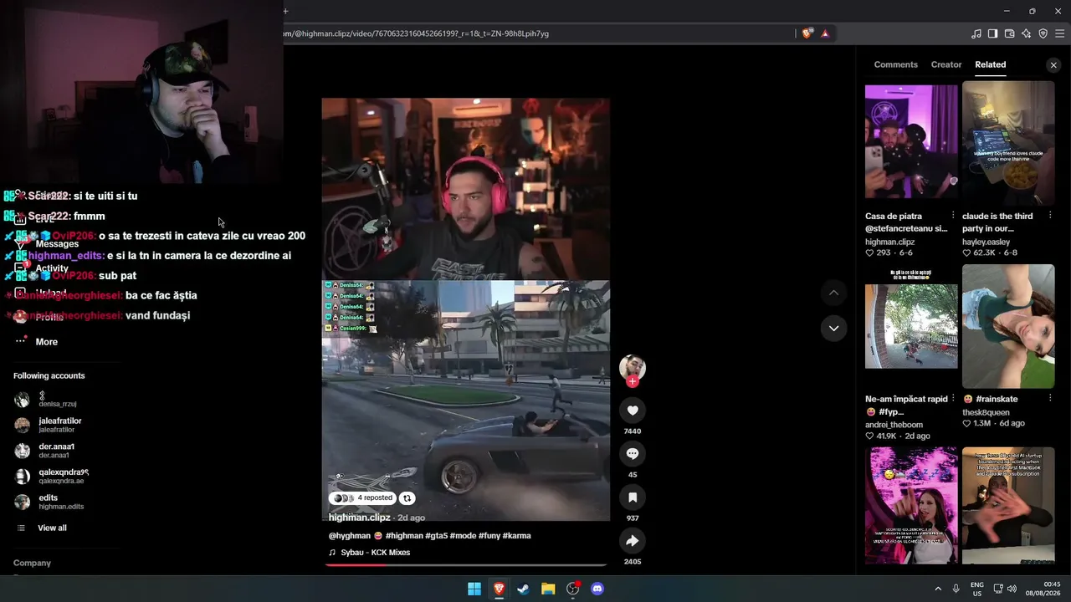
Task: Open the Windows Start menu
Action: (x=474, y=589)
